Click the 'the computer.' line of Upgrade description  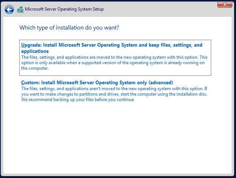(x=35, y=68)
